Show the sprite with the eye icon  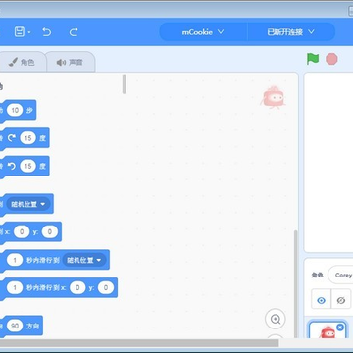(x=321, y=300)
